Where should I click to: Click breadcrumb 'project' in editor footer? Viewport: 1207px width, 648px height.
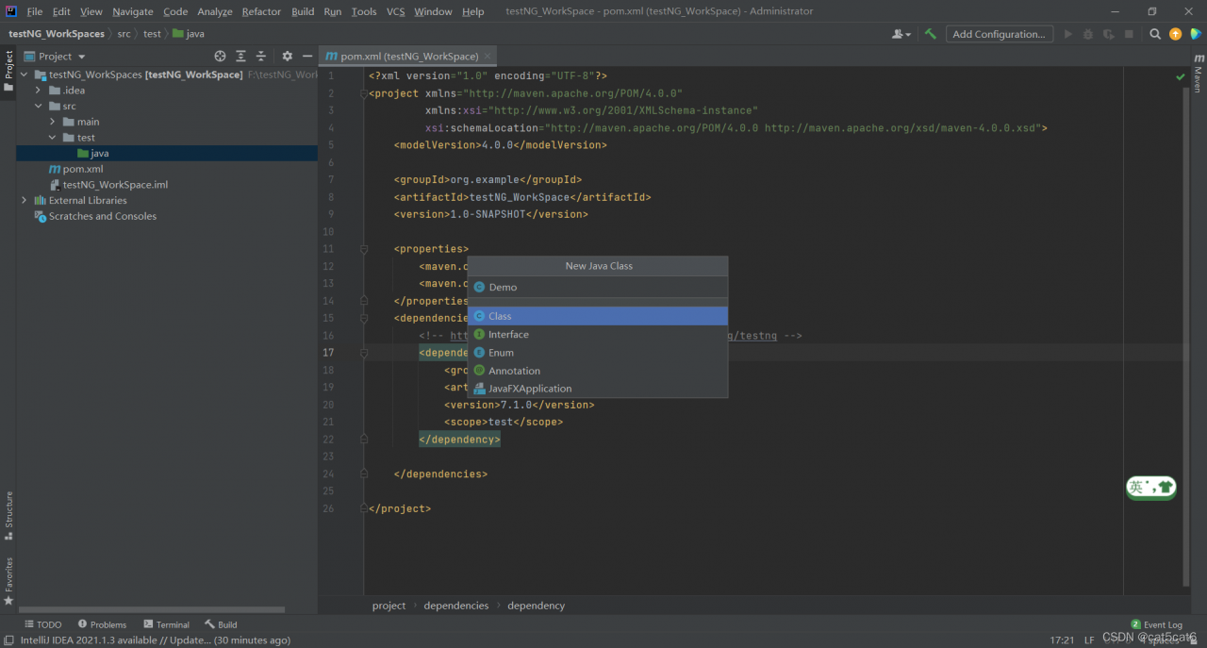[389, 606]
